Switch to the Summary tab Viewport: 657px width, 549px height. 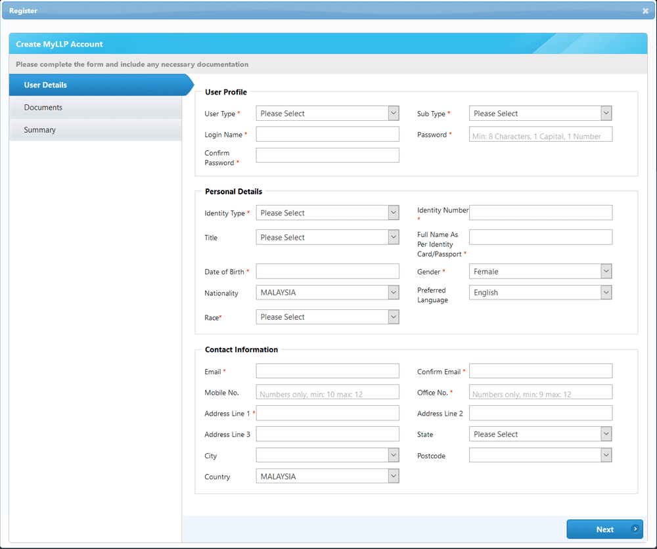39,129
